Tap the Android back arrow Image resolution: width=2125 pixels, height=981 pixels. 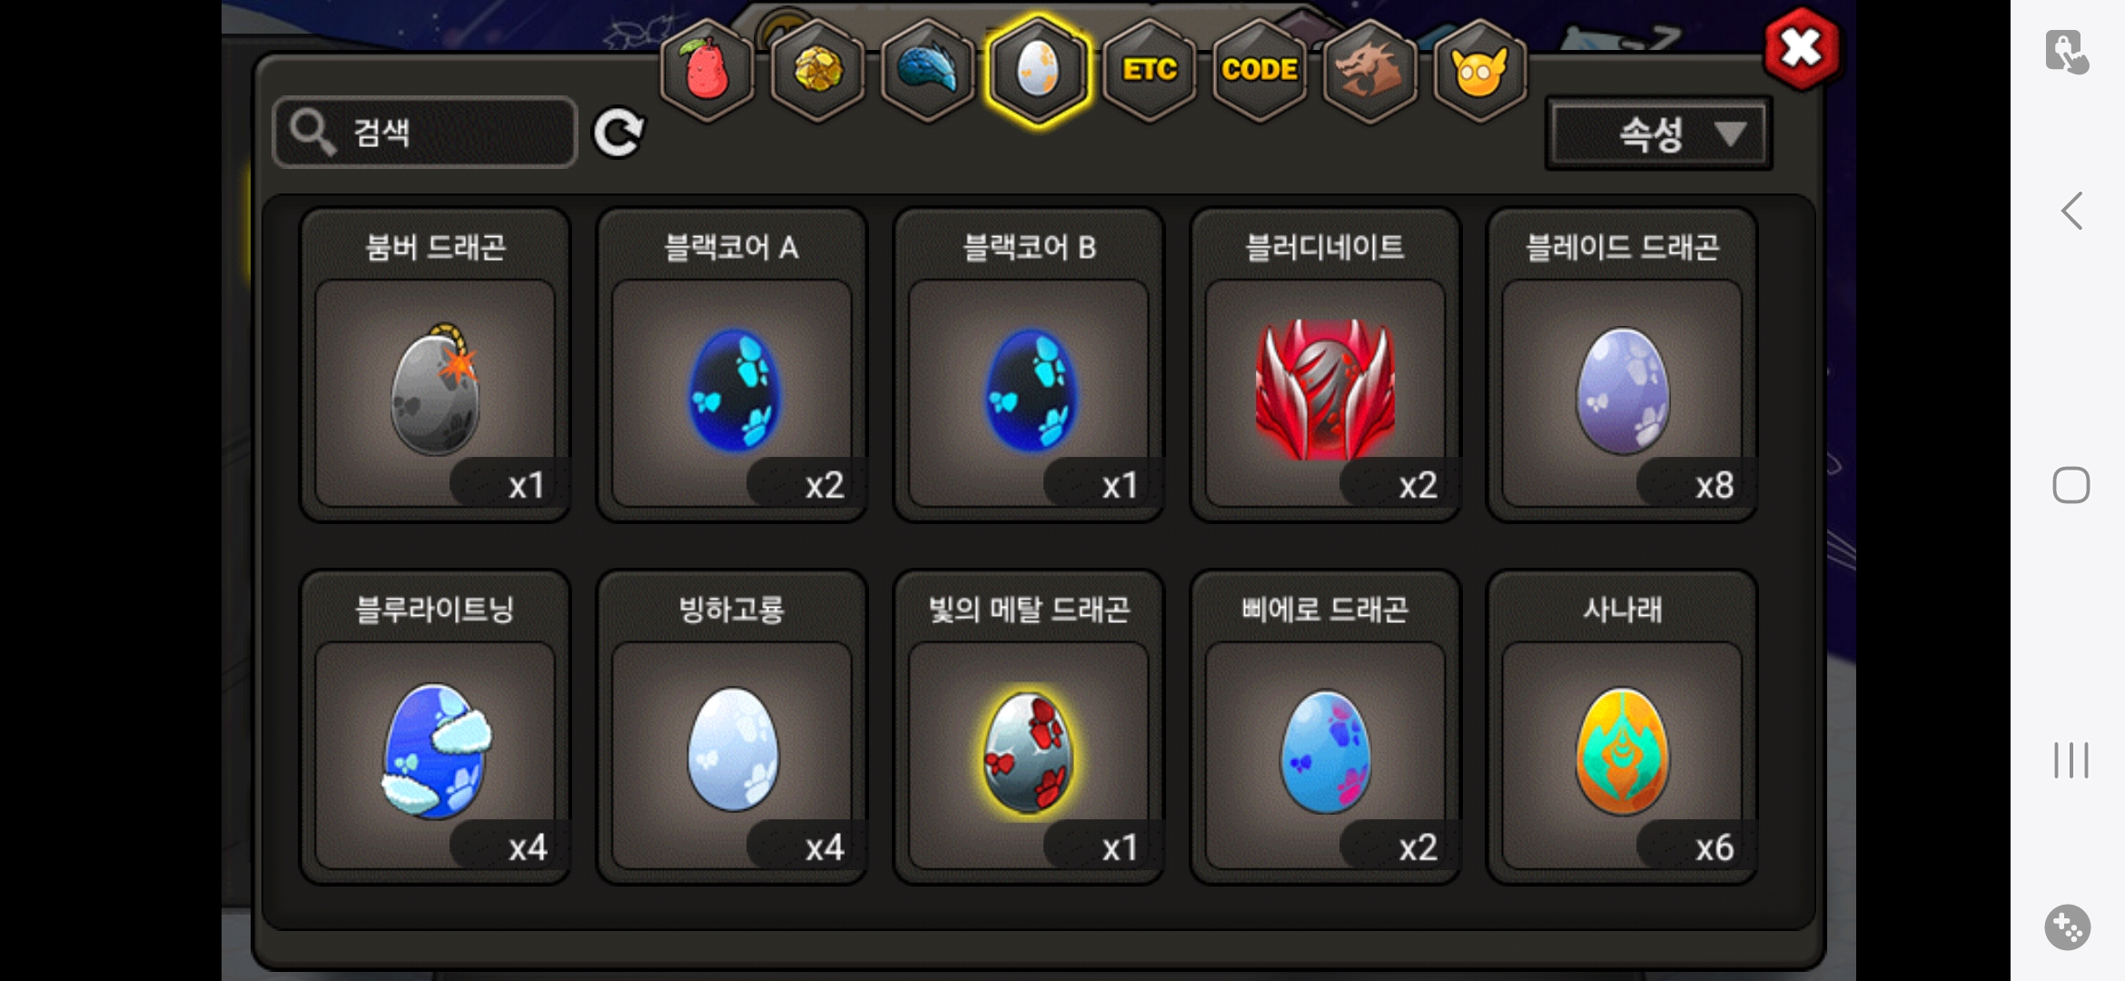[x=2071, y=211]
